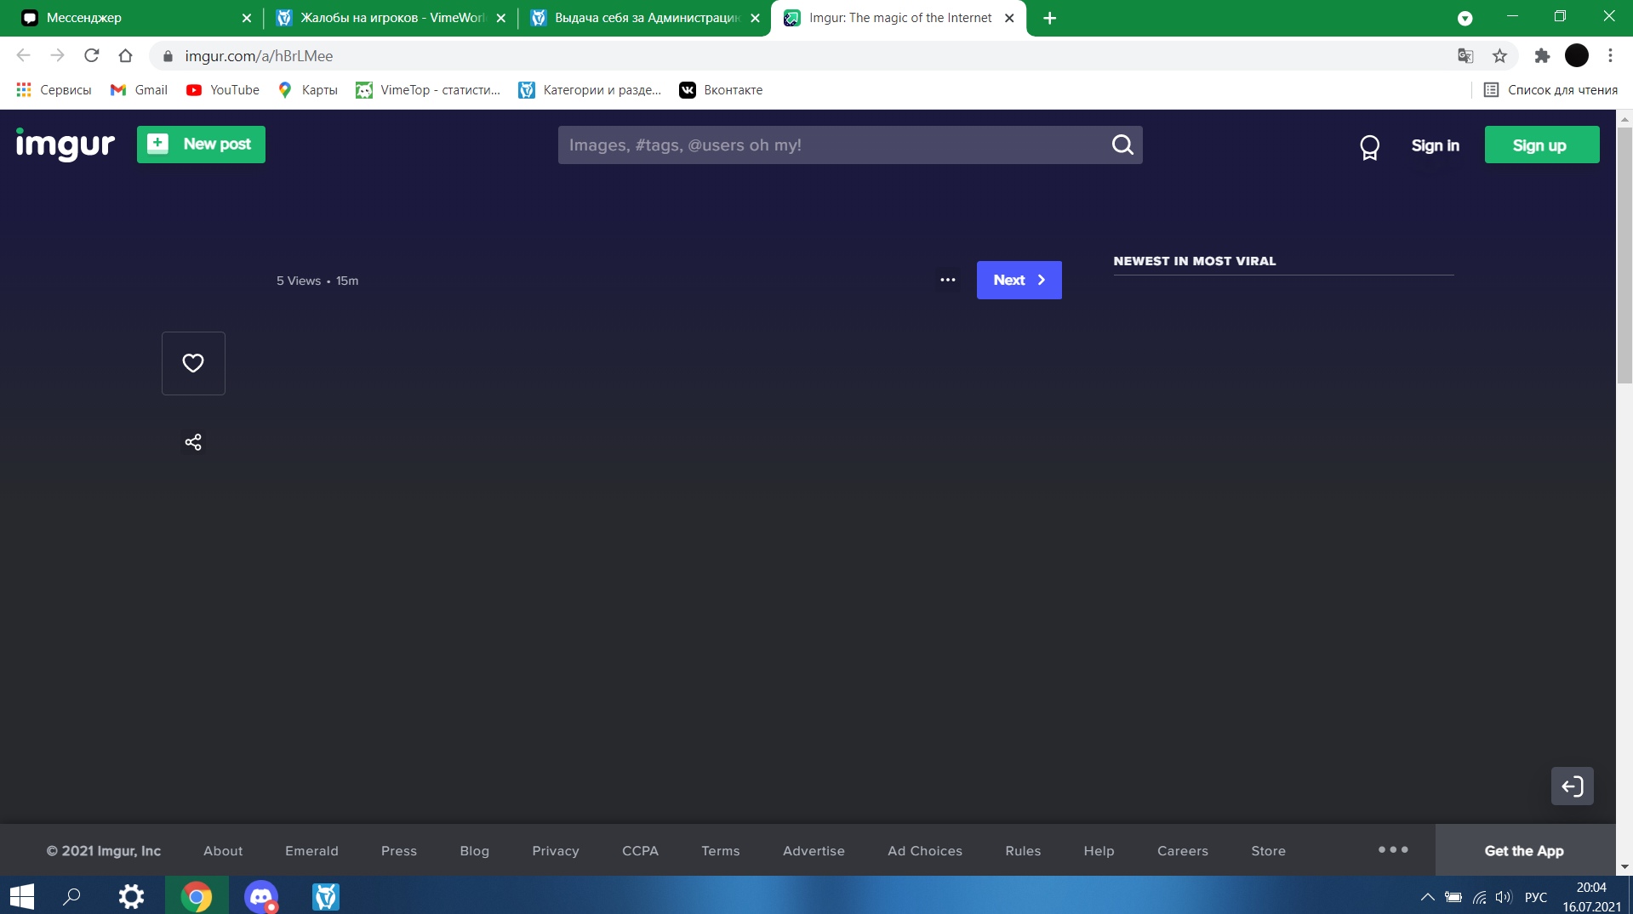Click the Next post button
1633x914 pixels.
coord(1019,280)
